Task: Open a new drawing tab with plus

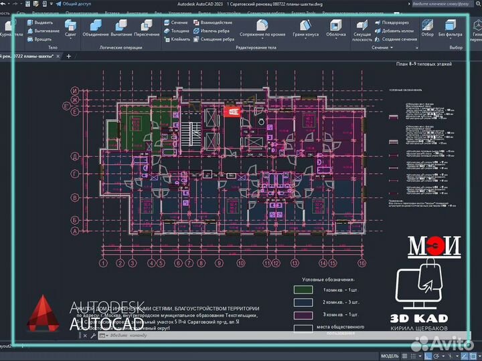Action: [68, 56]
